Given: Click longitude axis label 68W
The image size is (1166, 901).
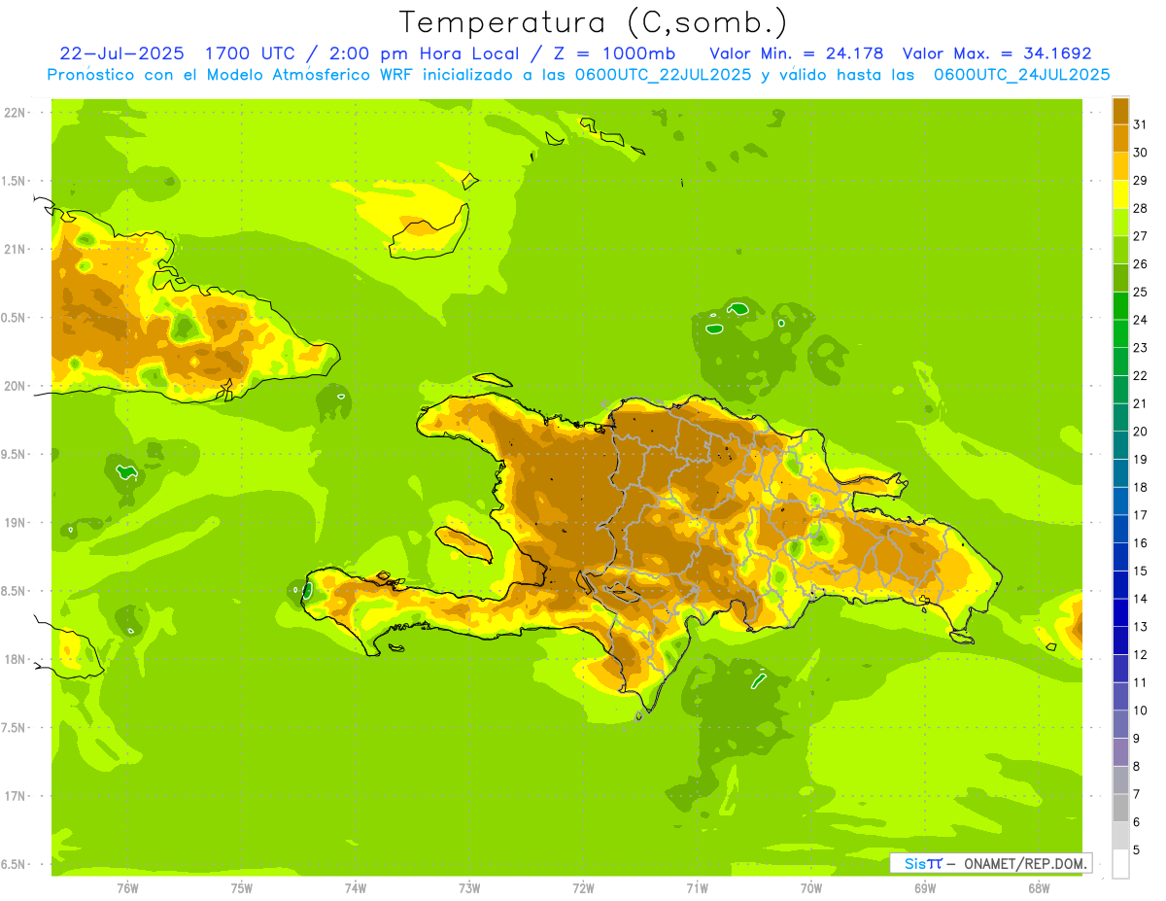Looking at the screenshot, I should click(x=1039, y=888).
